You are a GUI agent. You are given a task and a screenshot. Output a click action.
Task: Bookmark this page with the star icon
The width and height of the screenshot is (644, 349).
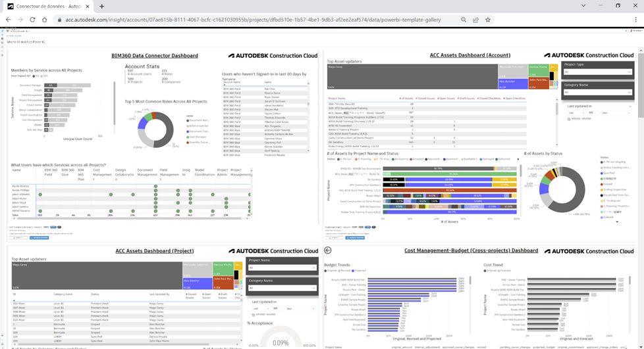pyautogui.click(x=488, y=19)
